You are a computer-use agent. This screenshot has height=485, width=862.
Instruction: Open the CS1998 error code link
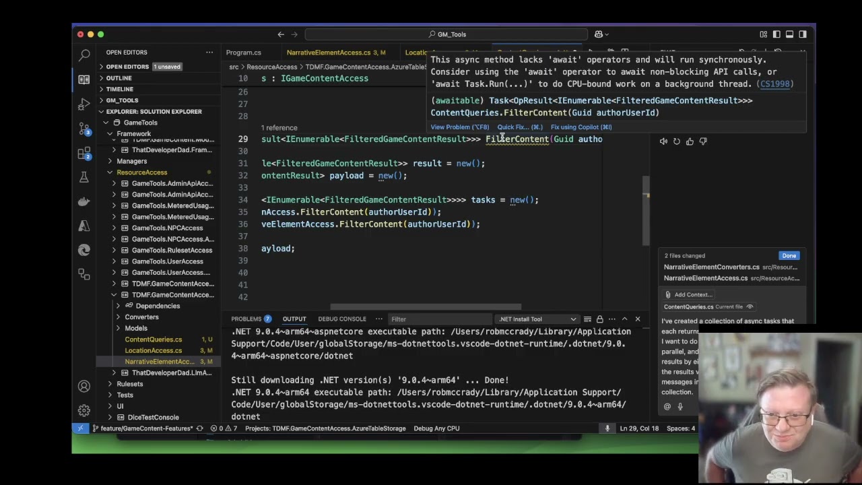[x=776, y=84]
